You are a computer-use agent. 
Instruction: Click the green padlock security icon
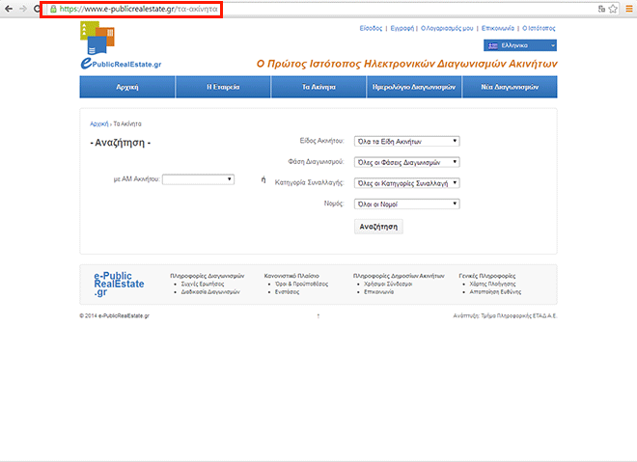(x=54, y=9)
